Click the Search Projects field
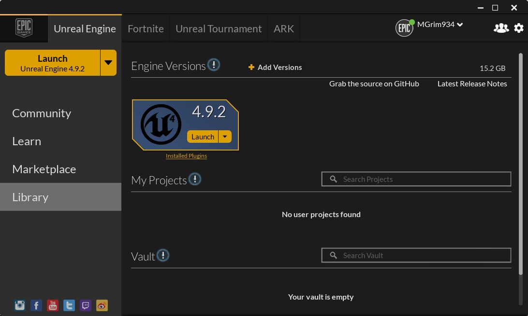 [416, 179]
